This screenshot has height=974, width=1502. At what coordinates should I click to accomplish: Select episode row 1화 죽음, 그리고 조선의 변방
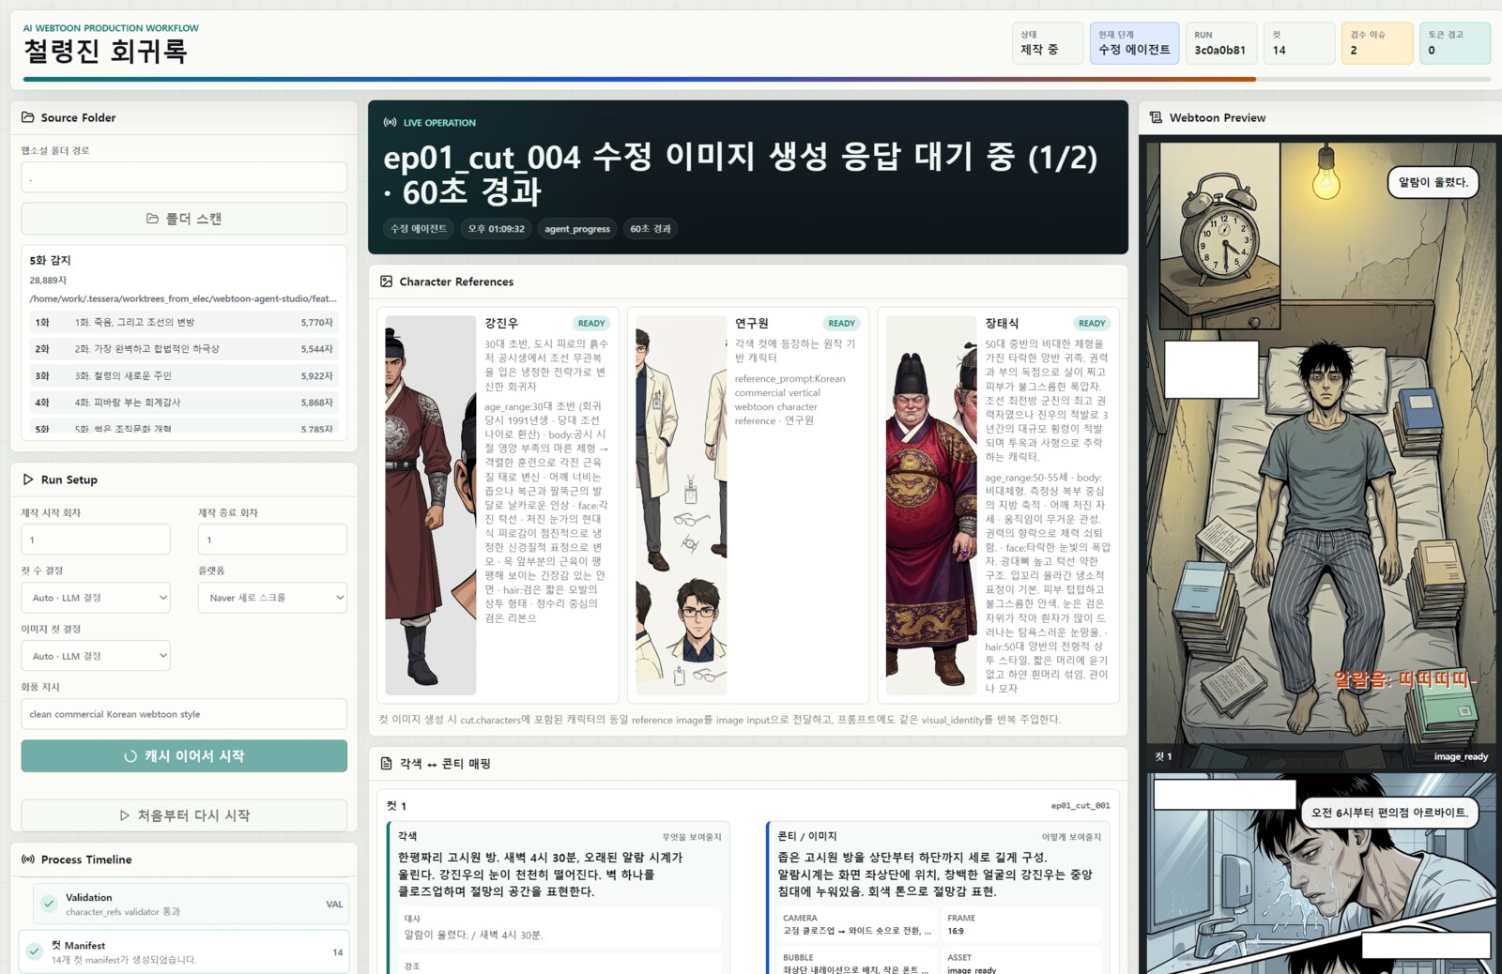pyautogui.click(x=184, y=322)
